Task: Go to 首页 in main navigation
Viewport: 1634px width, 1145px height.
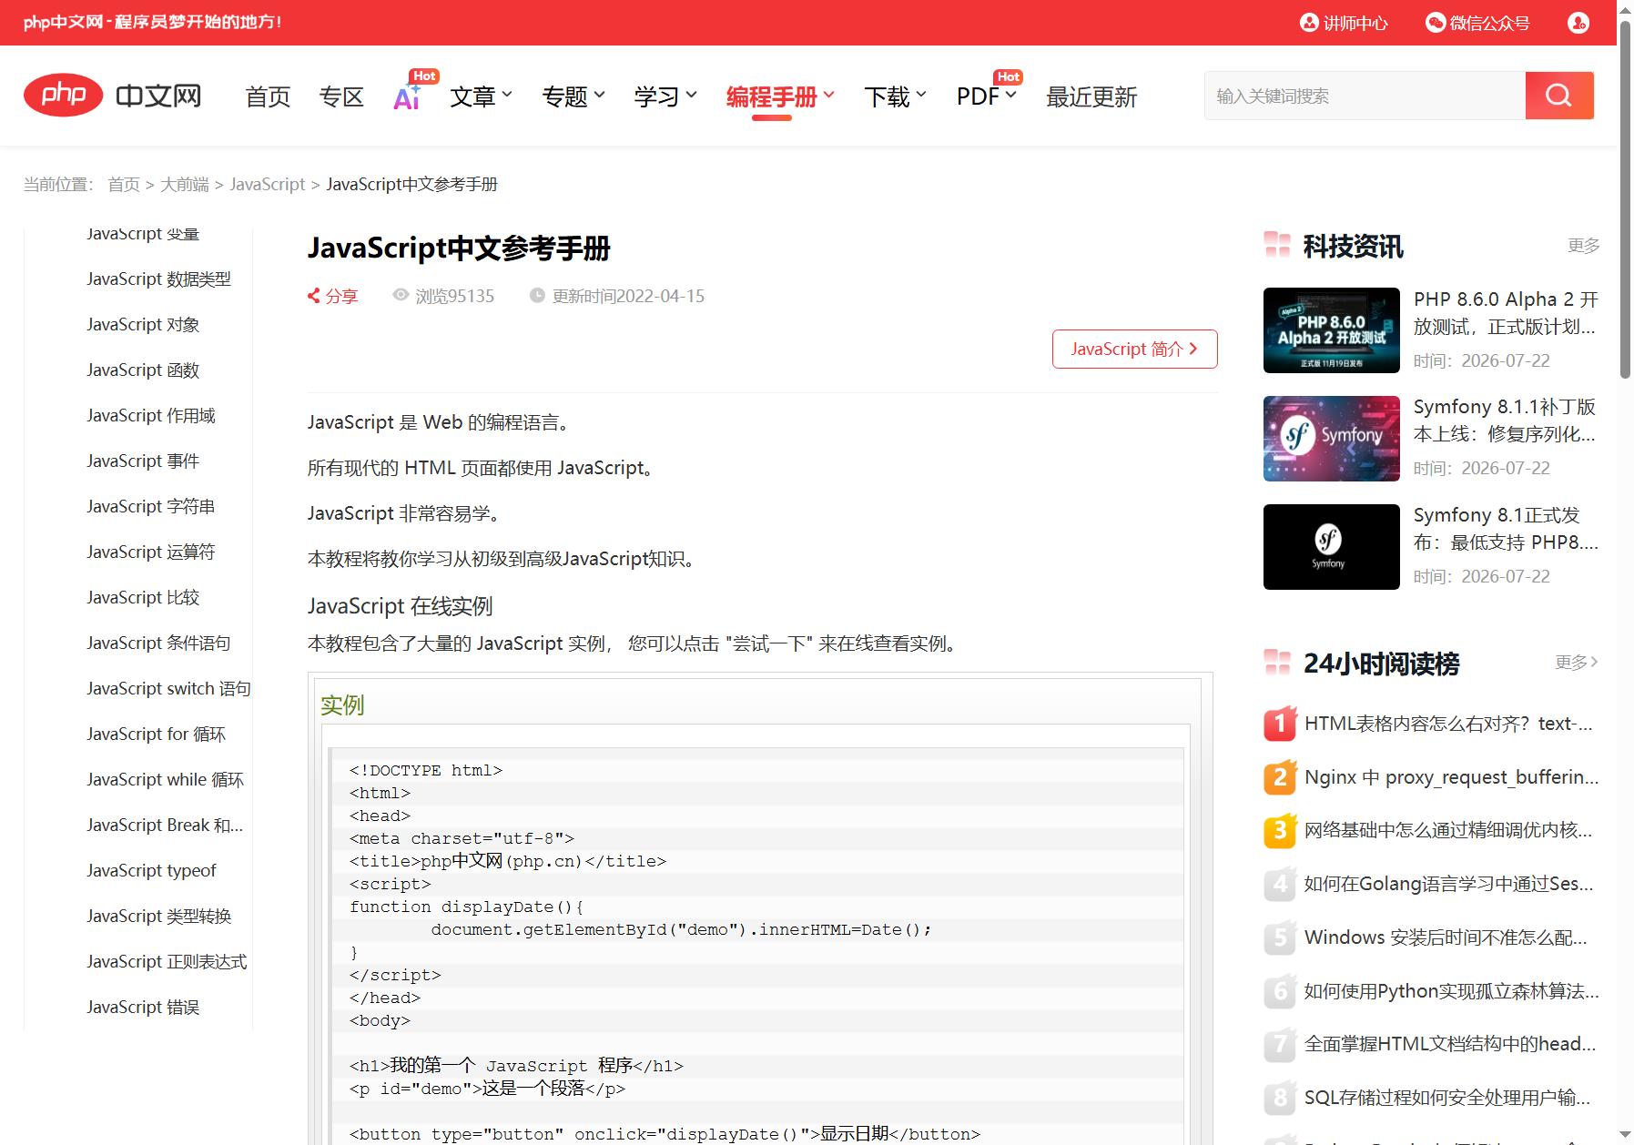Action: (x=268, y=96)
